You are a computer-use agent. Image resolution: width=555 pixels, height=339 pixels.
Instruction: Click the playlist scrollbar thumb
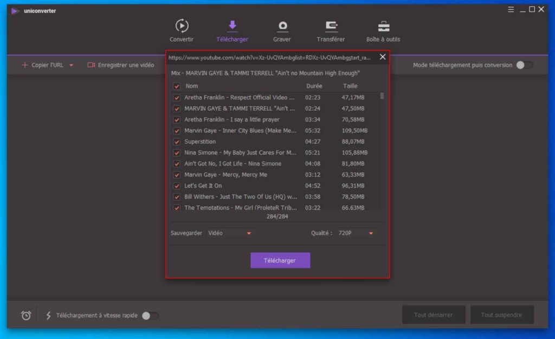(382, 96)
